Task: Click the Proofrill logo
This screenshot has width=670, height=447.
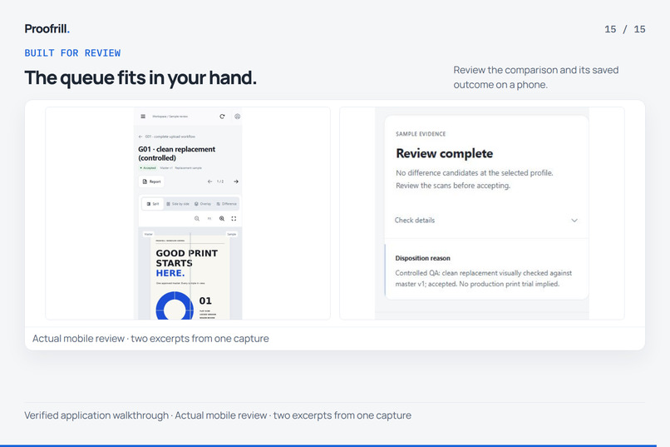Action: 47,28
